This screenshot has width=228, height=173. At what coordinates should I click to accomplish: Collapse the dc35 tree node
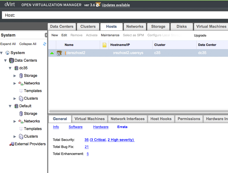pos(10,68)
